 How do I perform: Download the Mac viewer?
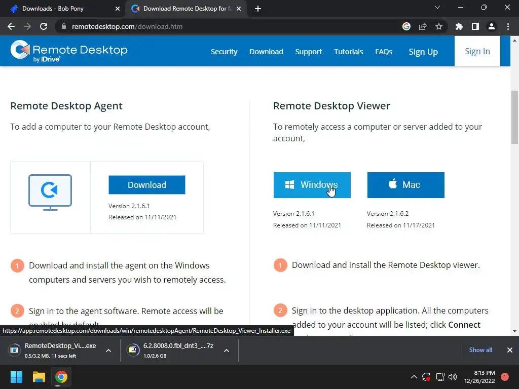click(x=406, y=185)
